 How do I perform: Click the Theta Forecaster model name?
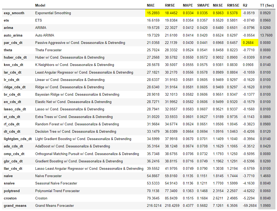48,50
